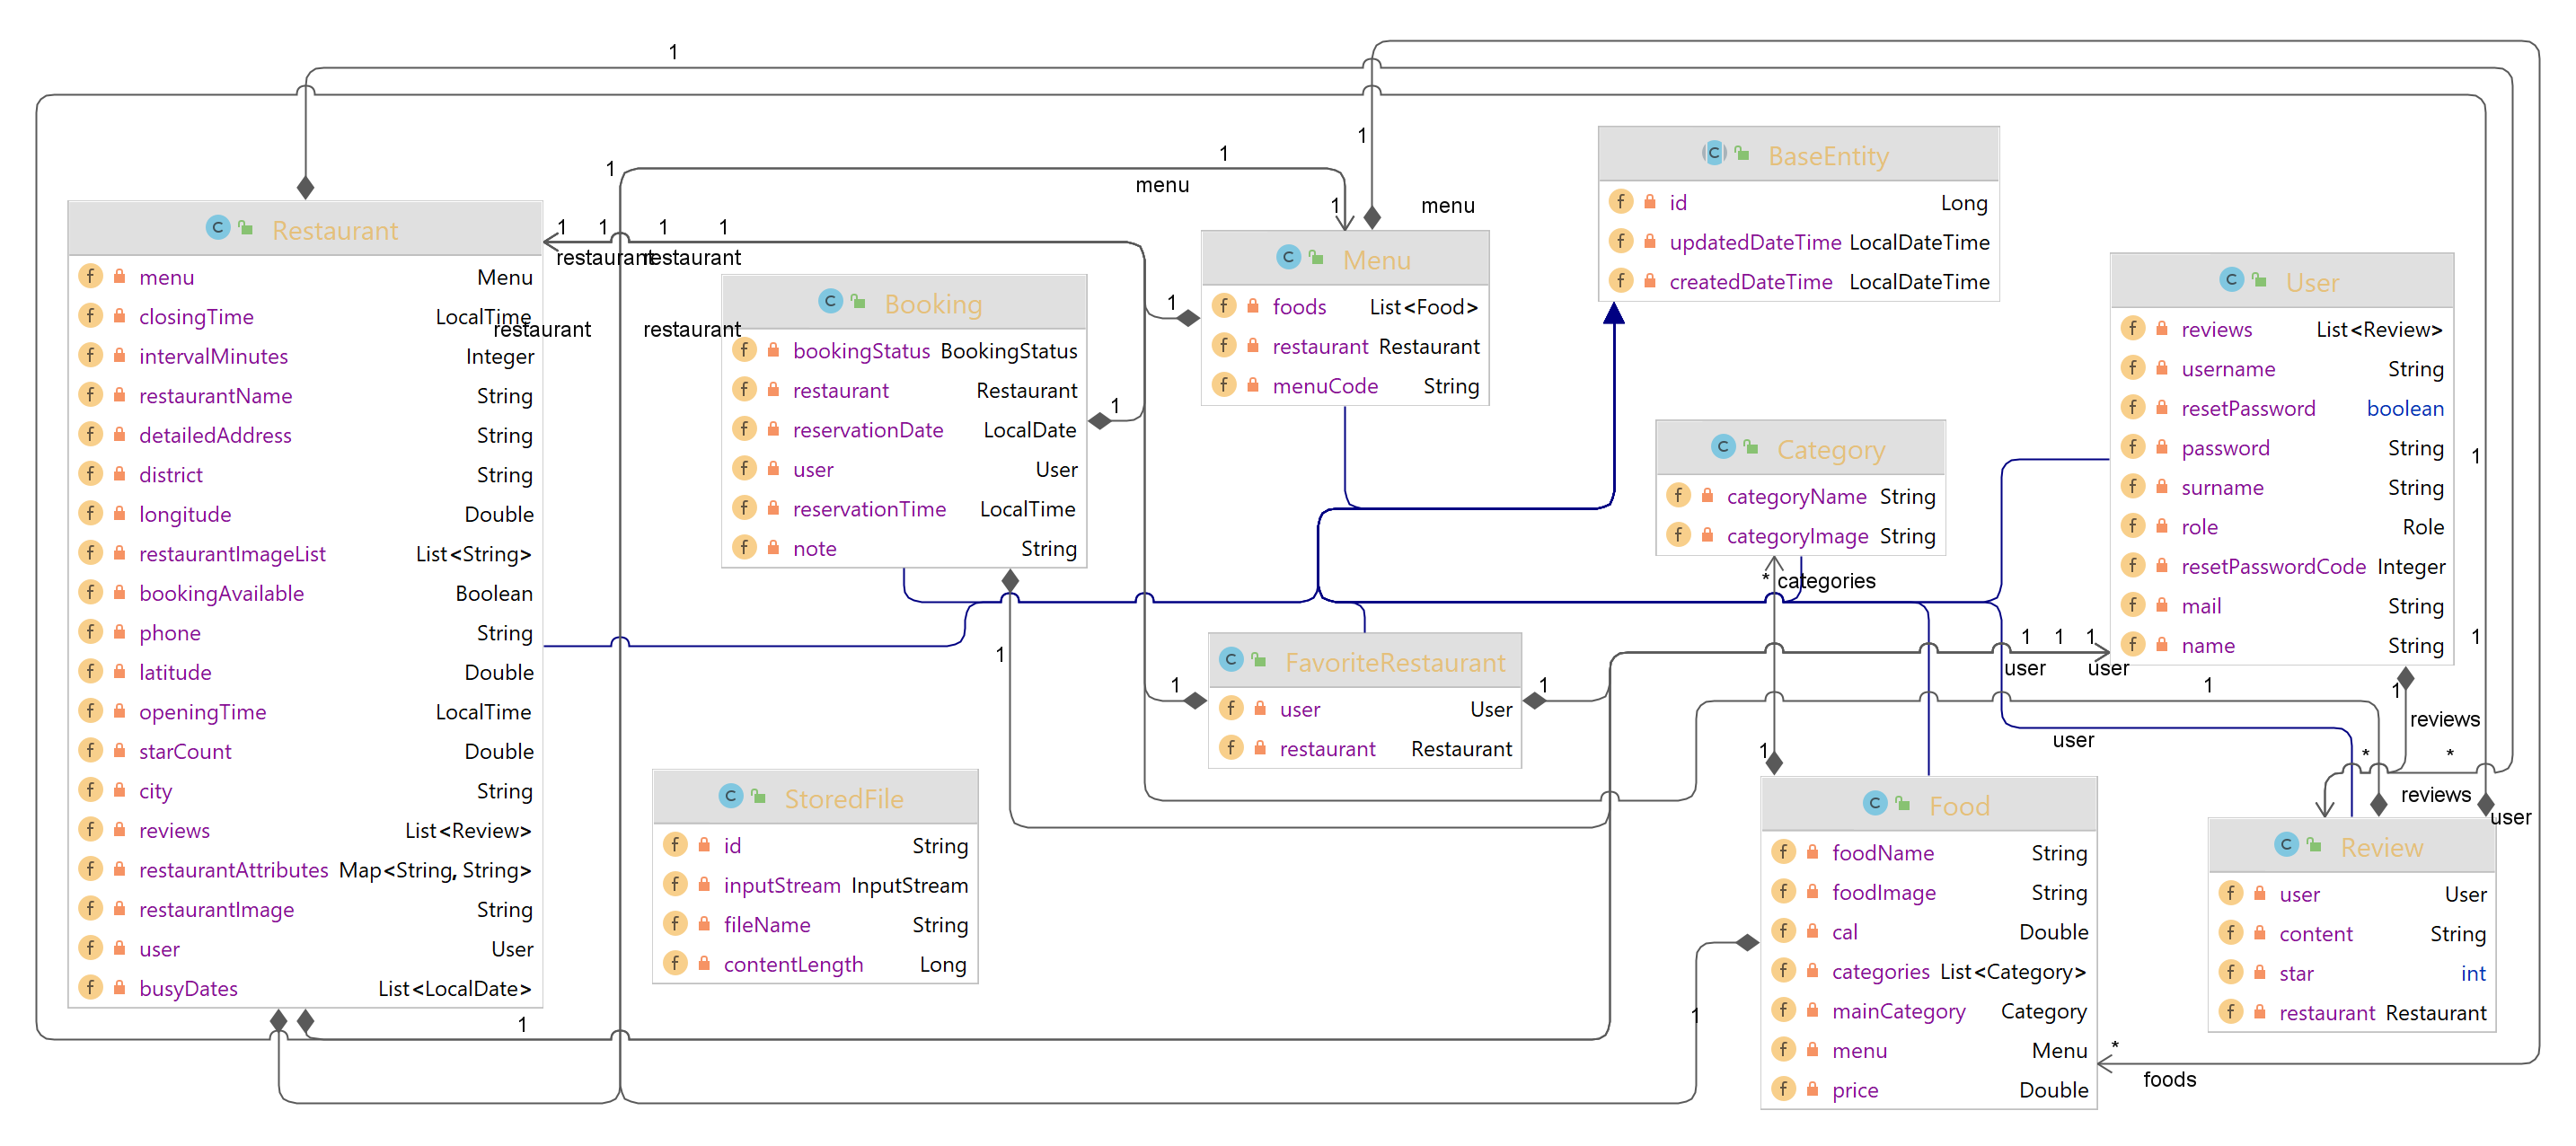2576x1146 pixels.
Task: Click the class icon next to Menu header
Action: [x=1288, y=258]
